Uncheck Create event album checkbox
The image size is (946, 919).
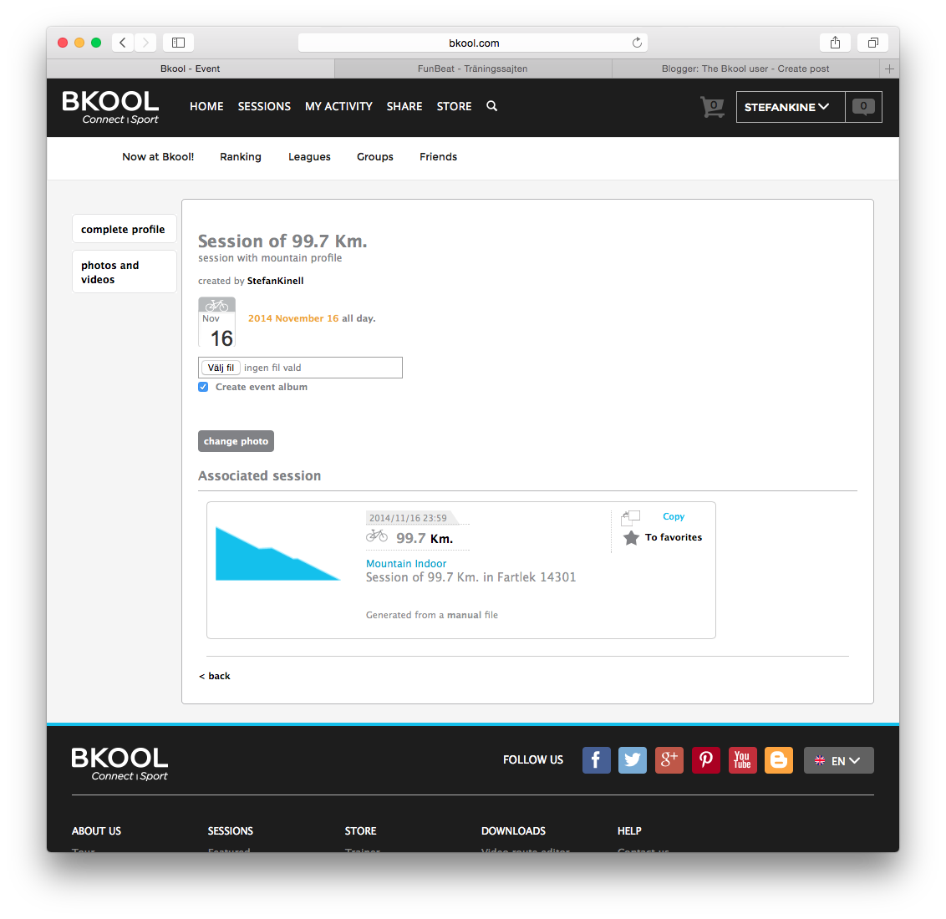click(x=203, y=387)
